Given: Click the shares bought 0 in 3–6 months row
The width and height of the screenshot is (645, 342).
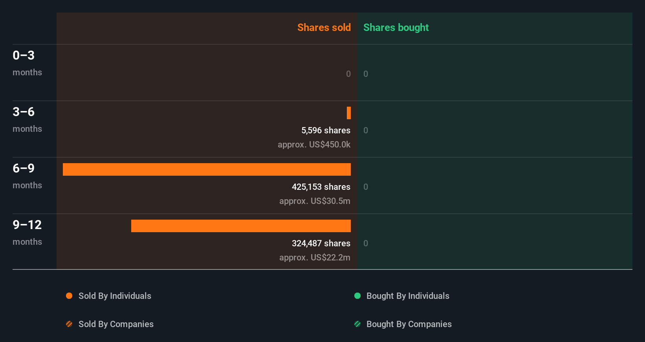Looking at the screenshot, I should [x=366, y=130].
